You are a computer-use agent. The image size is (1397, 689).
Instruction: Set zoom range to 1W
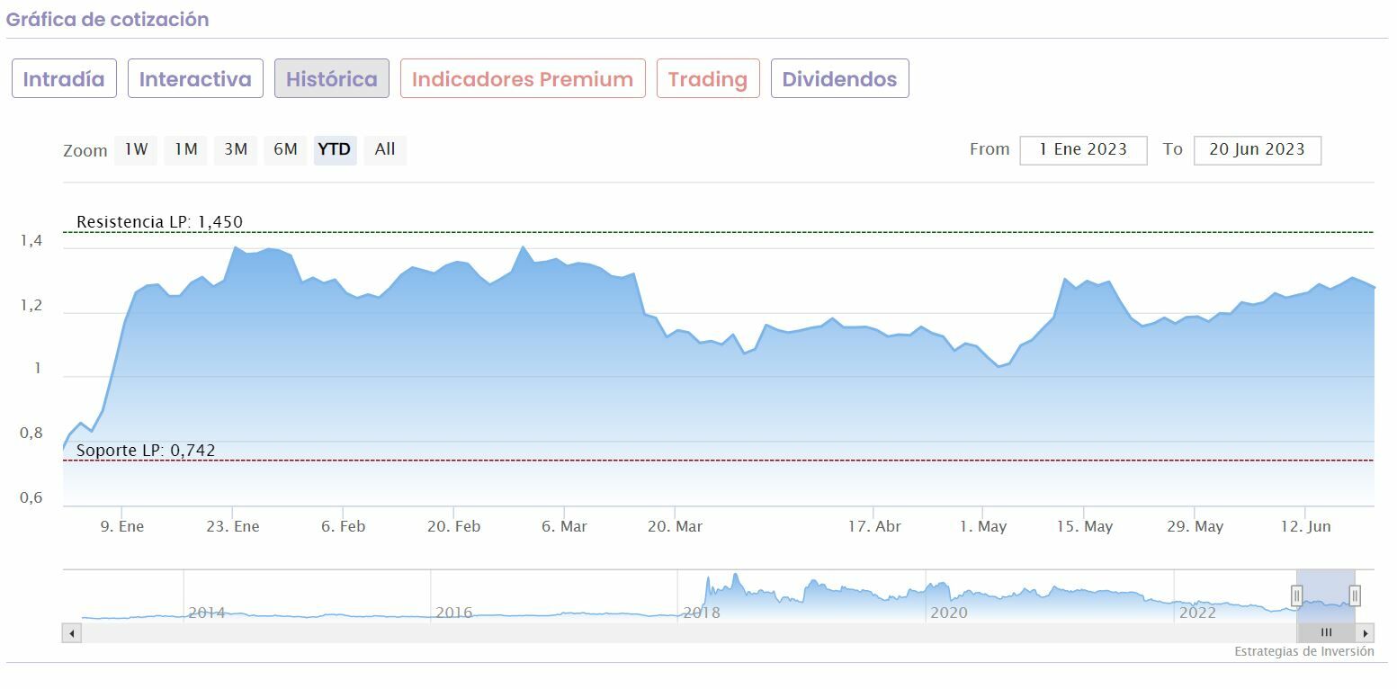point(136,150)
